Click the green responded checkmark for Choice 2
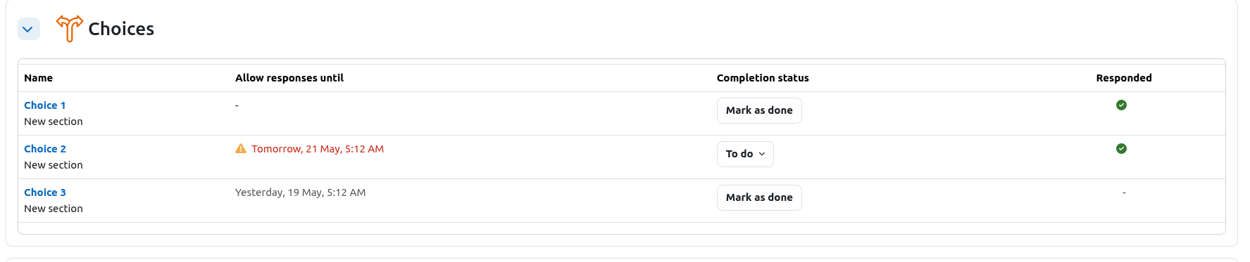The height and width of the screenshot is (262, 1250). 1121,148
